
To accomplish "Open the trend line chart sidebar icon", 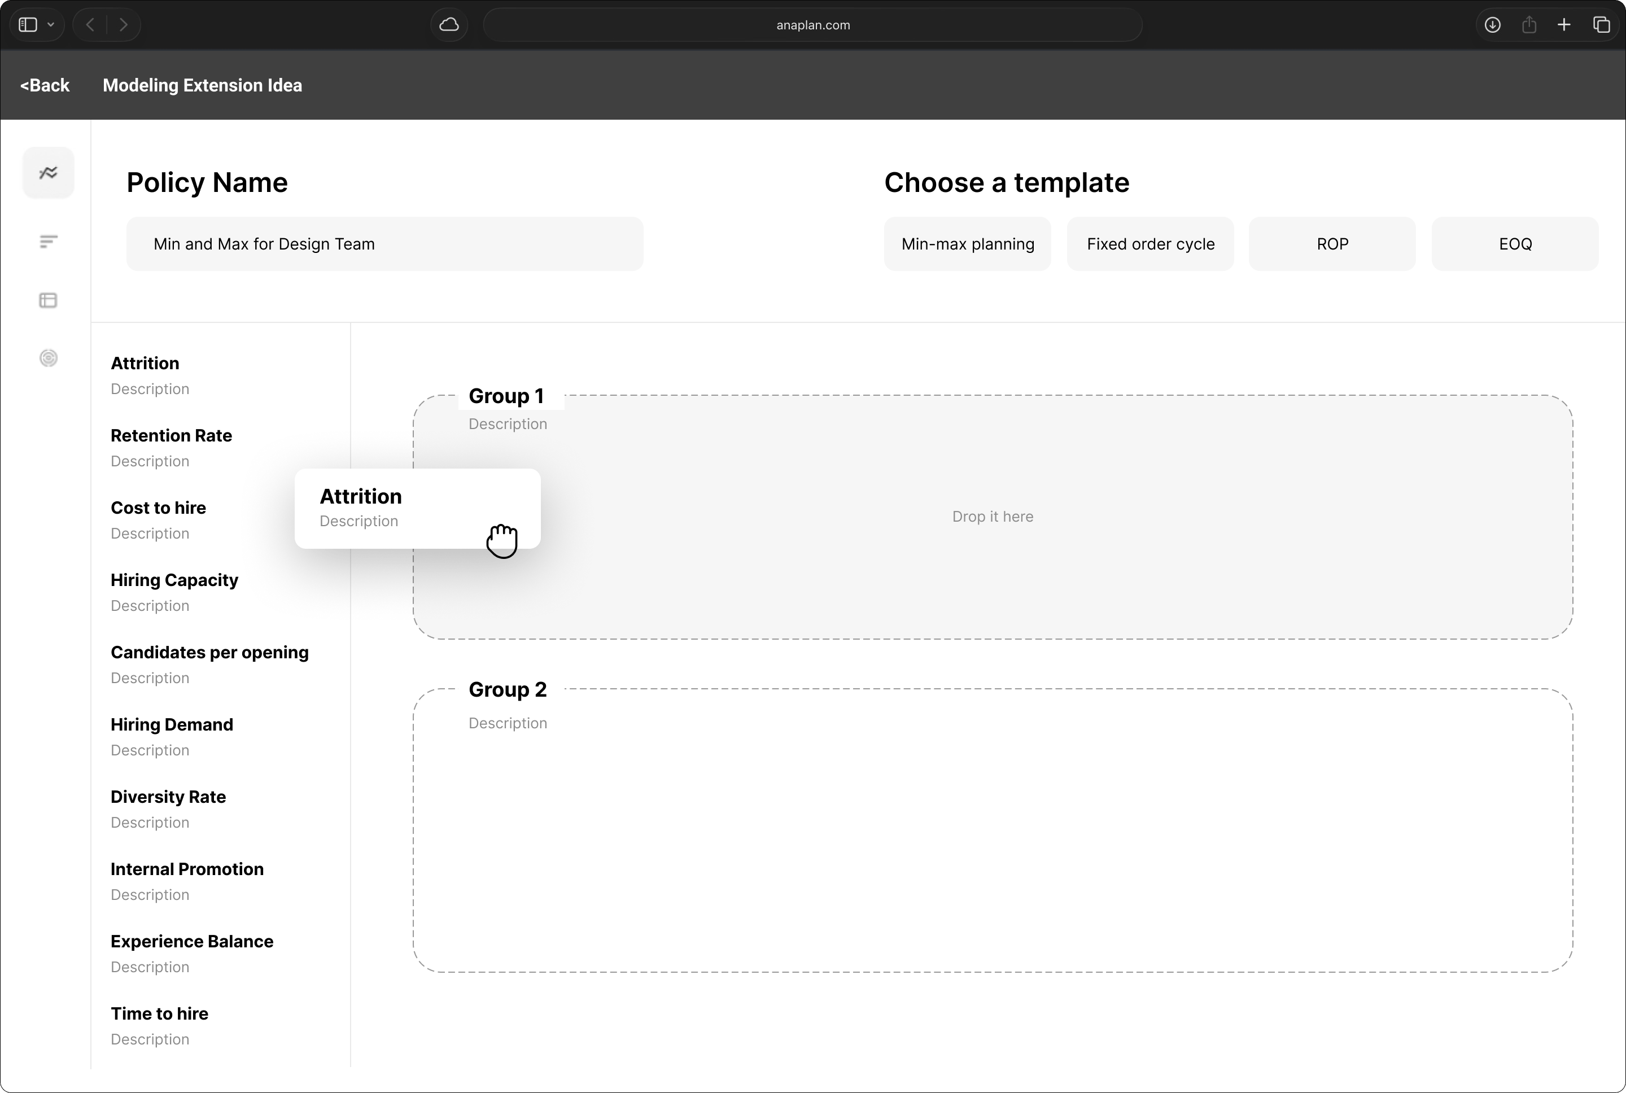I will tap(48, 172).
